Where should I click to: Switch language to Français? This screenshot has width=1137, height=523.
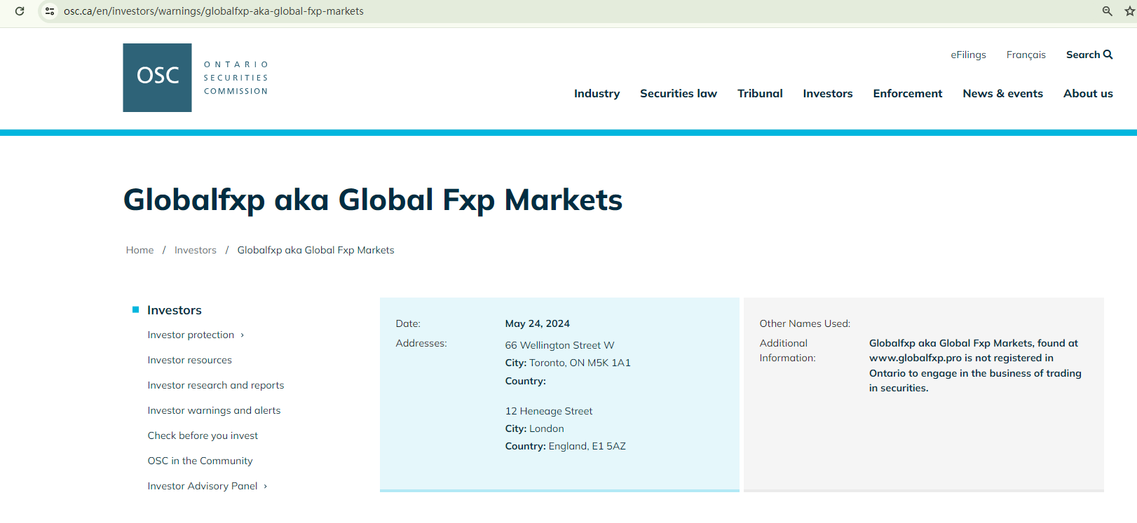pyautogui.click(x=1026, y=55)
